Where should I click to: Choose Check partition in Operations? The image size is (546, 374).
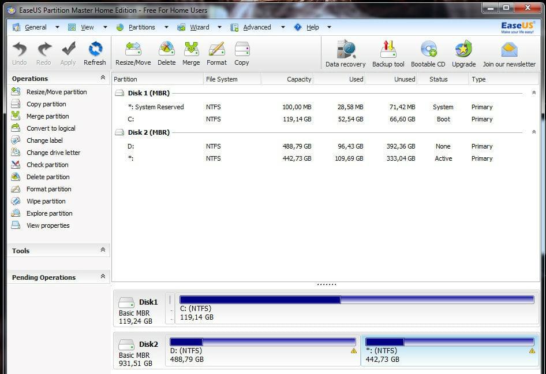pyautogui.click(x=47, y=165)
